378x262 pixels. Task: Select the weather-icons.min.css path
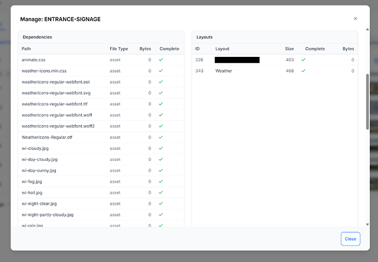coord(44,71)
